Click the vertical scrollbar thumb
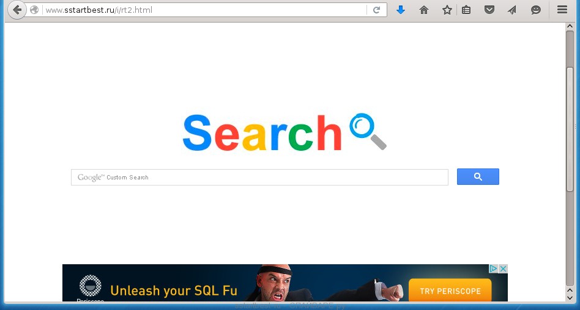Image resolution: width=580 pixels, height=310 pixels. point(570,129)
